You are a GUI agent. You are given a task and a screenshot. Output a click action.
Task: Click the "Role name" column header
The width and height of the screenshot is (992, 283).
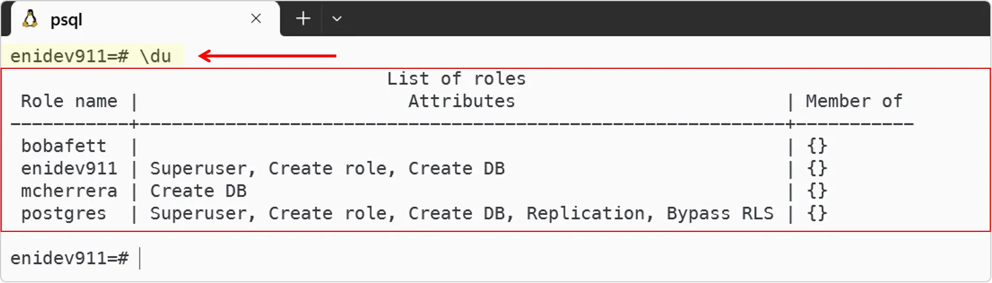click(69, 102)
